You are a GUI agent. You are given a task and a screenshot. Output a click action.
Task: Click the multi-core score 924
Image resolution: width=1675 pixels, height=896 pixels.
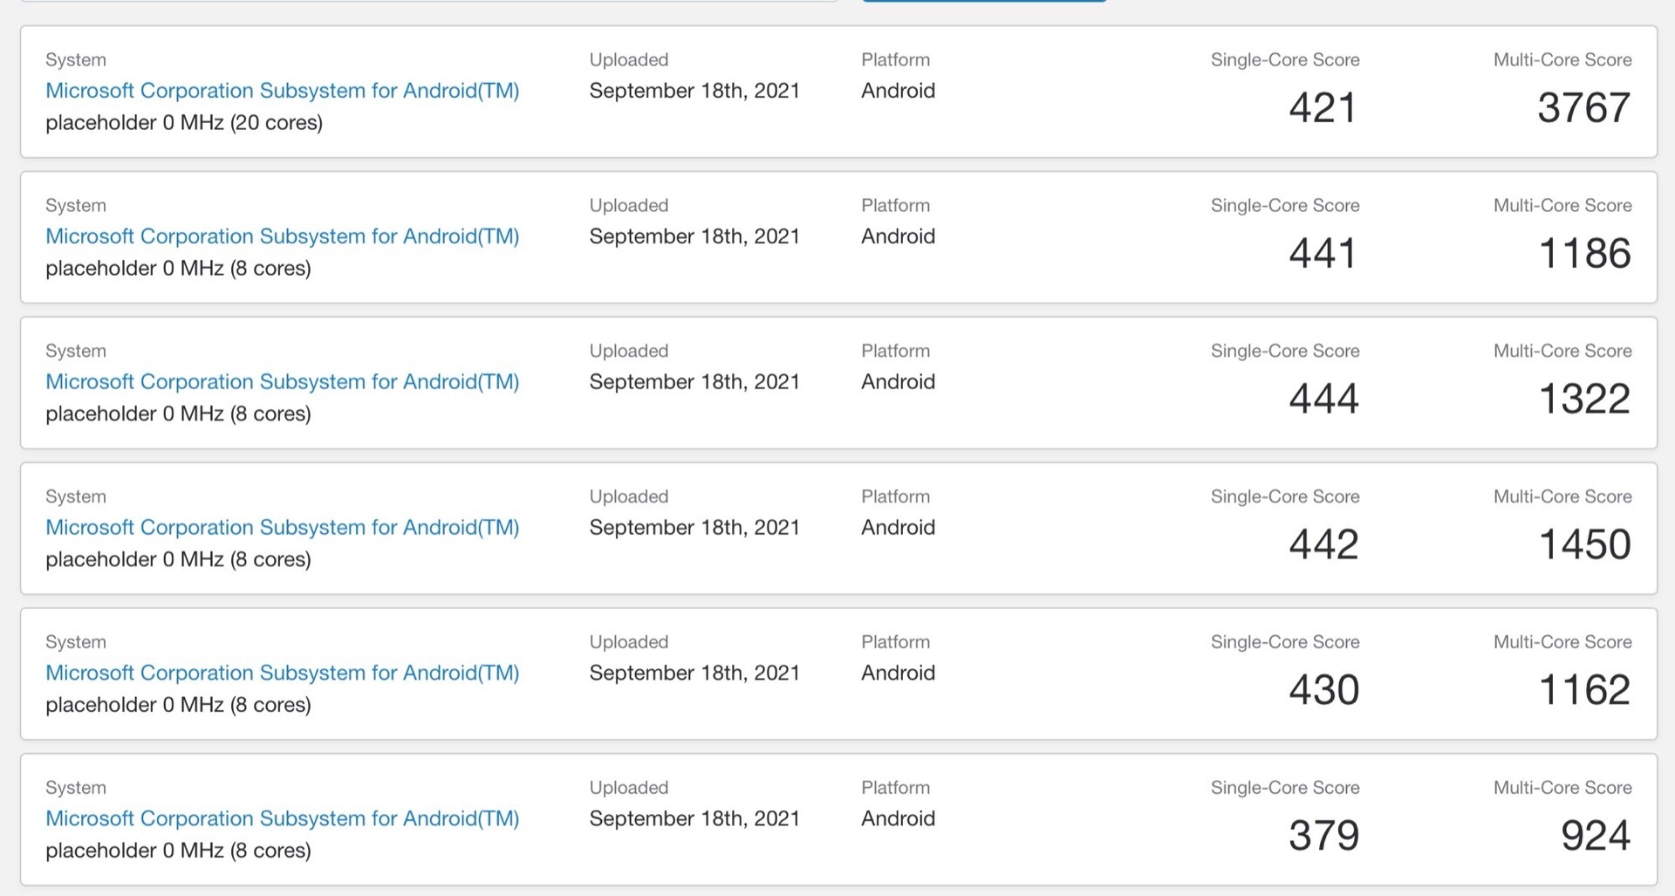pos(1595,837)
